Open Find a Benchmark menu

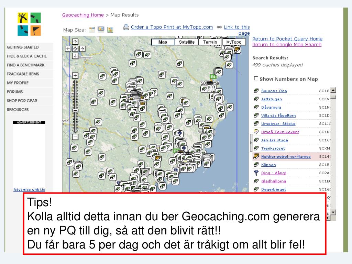click(x=25, y=65)
